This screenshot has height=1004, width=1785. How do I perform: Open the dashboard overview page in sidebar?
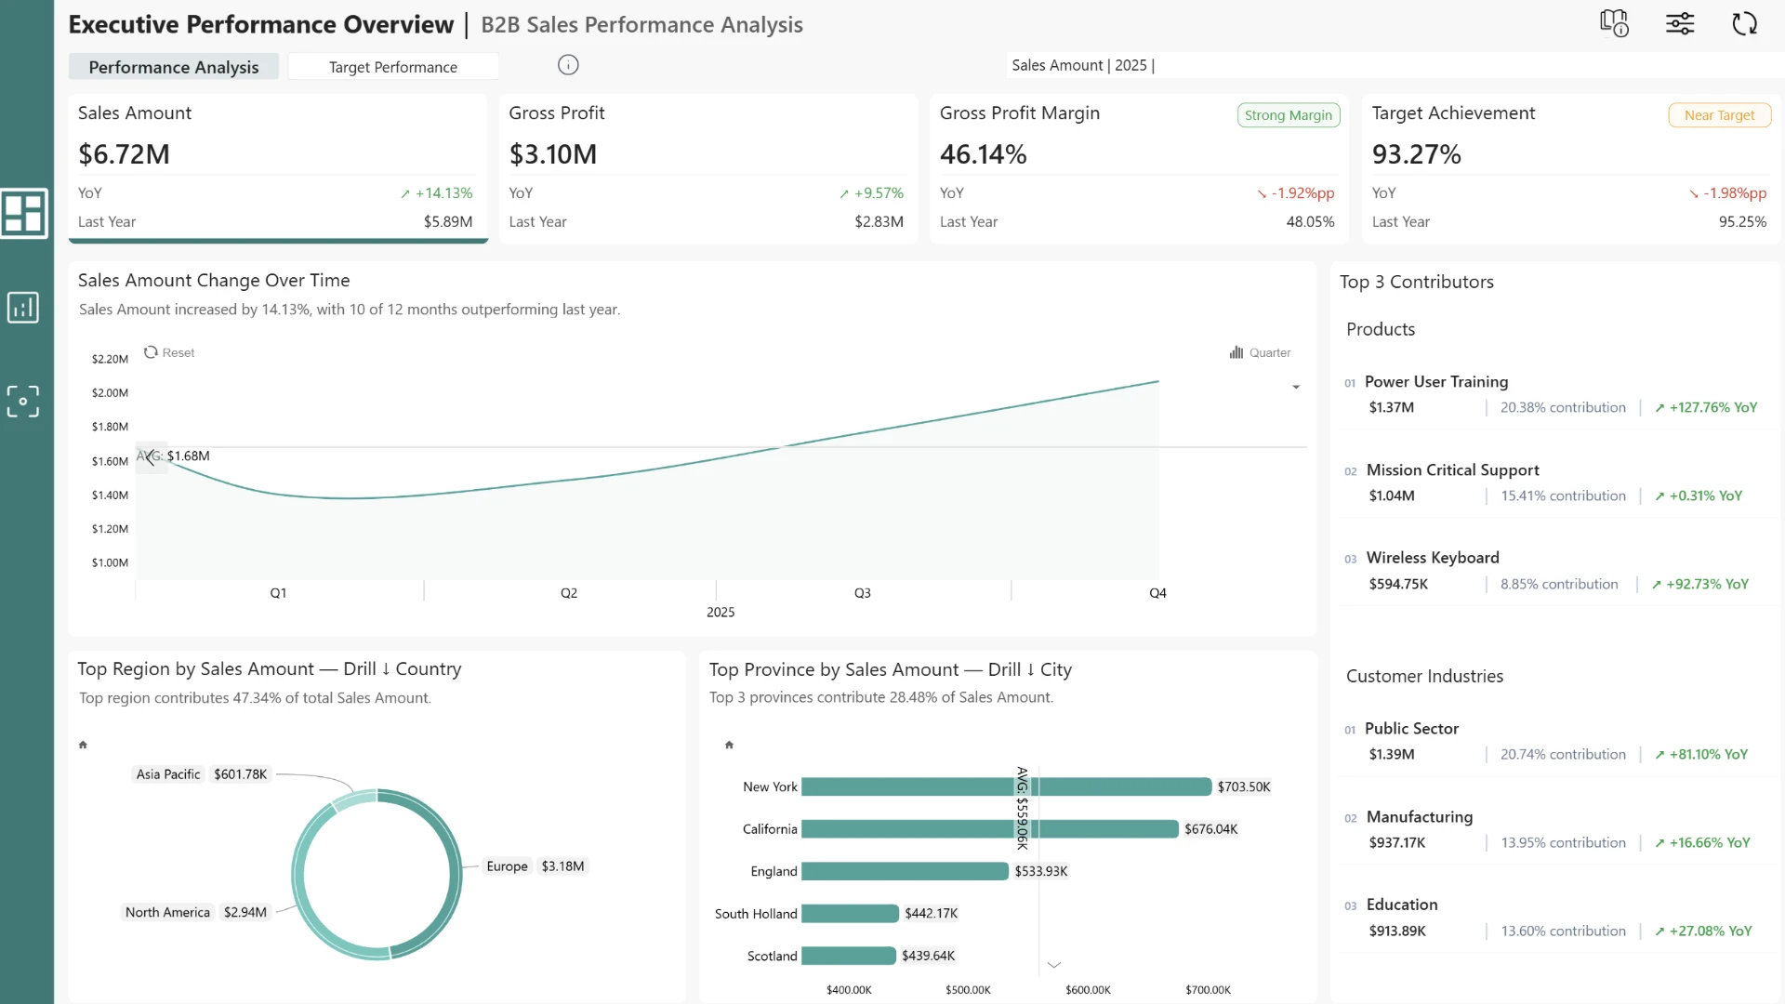pos(24,213)
